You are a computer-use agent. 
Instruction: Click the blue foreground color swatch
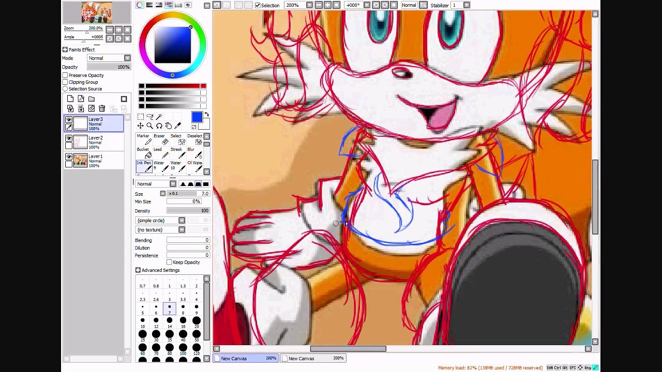tap(197, 117)
